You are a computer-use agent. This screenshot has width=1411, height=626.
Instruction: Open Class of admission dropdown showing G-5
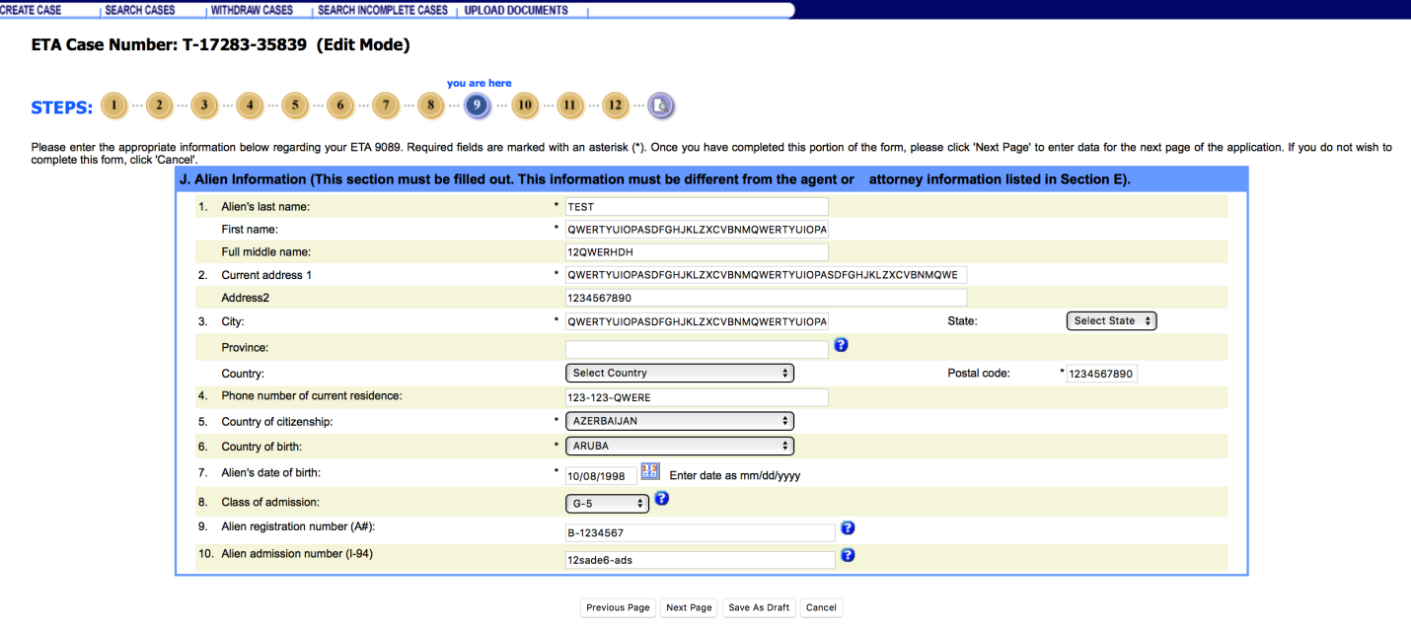click(608, 504)
